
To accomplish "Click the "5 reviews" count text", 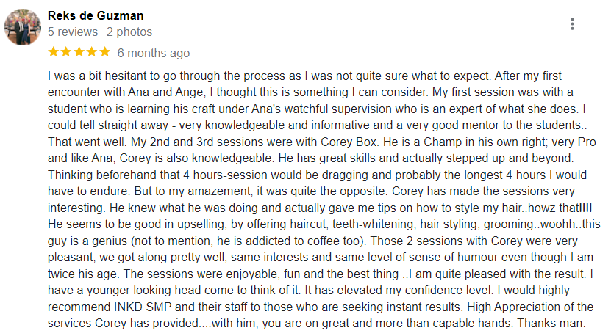I will [73, 32].
